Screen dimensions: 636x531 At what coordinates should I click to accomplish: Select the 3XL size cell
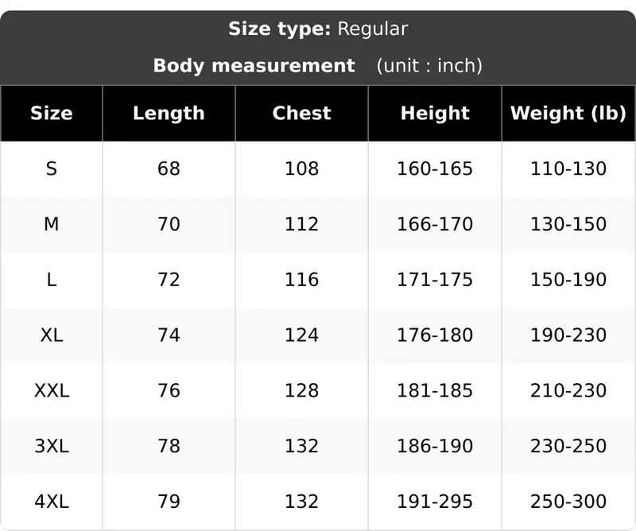click(x=52, y=446)
